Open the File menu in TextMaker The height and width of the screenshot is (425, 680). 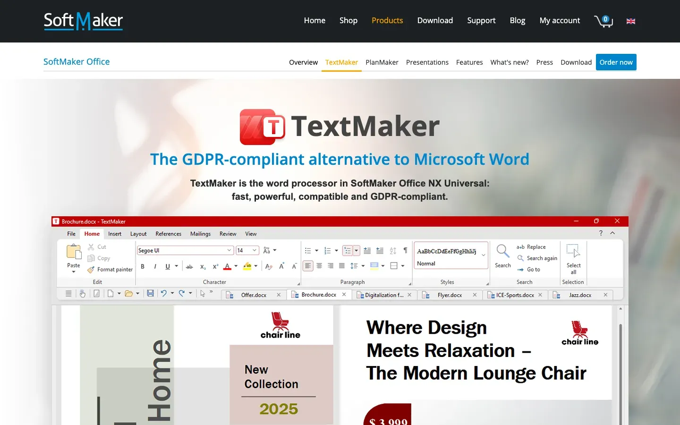[71, 234]
